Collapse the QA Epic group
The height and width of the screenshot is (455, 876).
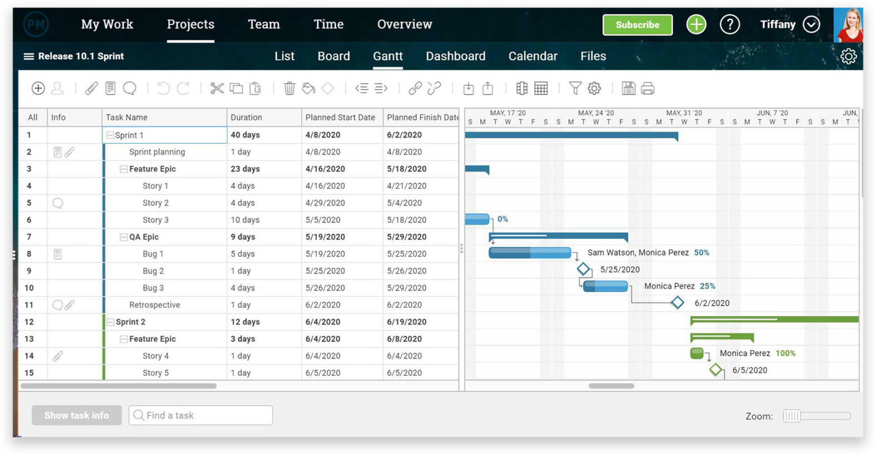pos(123,237)
